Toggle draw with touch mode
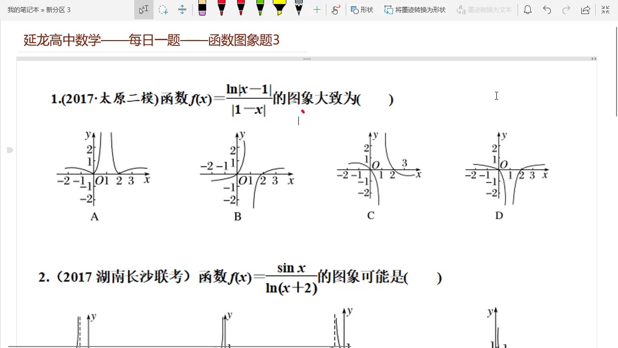 [x=336, y=10]
